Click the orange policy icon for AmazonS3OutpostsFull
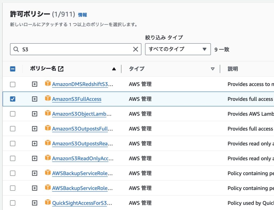Screen dimensions: 274x210 coord(48,128)
